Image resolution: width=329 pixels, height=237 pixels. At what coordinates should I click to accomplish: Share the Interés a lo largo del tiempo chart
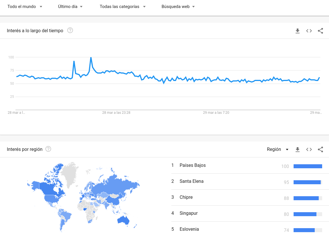click(x=320, y=31)
